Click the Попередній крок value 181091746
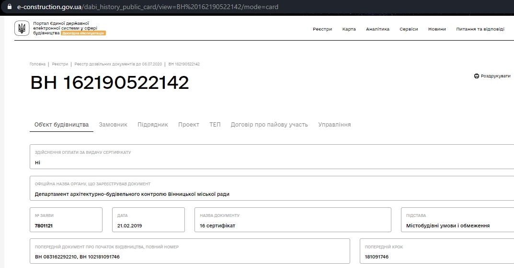Image resolution: width=514 pixels, height=268 pixels. point(377,257)
